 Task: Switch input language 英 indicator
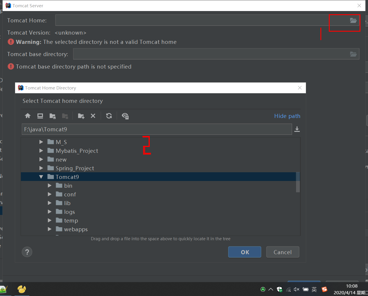(314, 289)
